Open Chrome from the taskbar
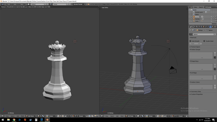This screenshot has height=122, width=217. [14, 120]
